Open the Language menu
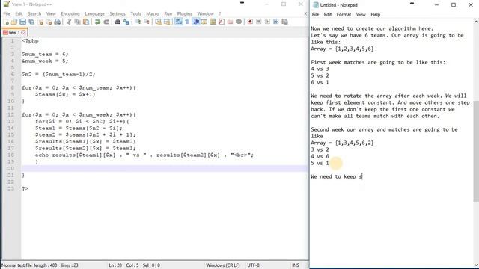The height and width of the screenshot is (269, 479). (94, 13)
